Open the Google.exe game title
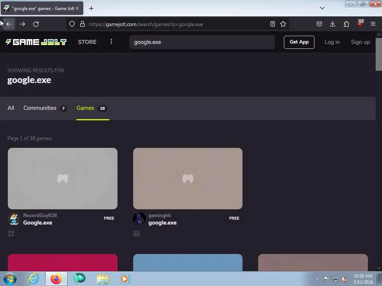This screenshot has height=286, width=382. (38, 223)
